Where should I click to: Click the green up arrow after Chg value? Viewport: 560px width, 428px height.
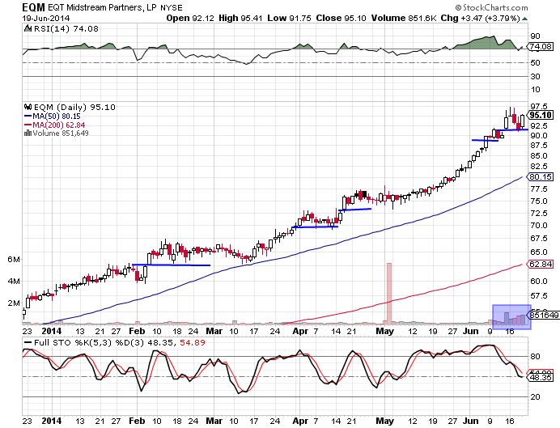point(524,19)
